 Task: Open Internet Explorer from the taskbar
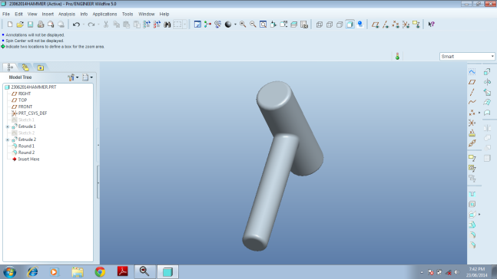point(32,272)
